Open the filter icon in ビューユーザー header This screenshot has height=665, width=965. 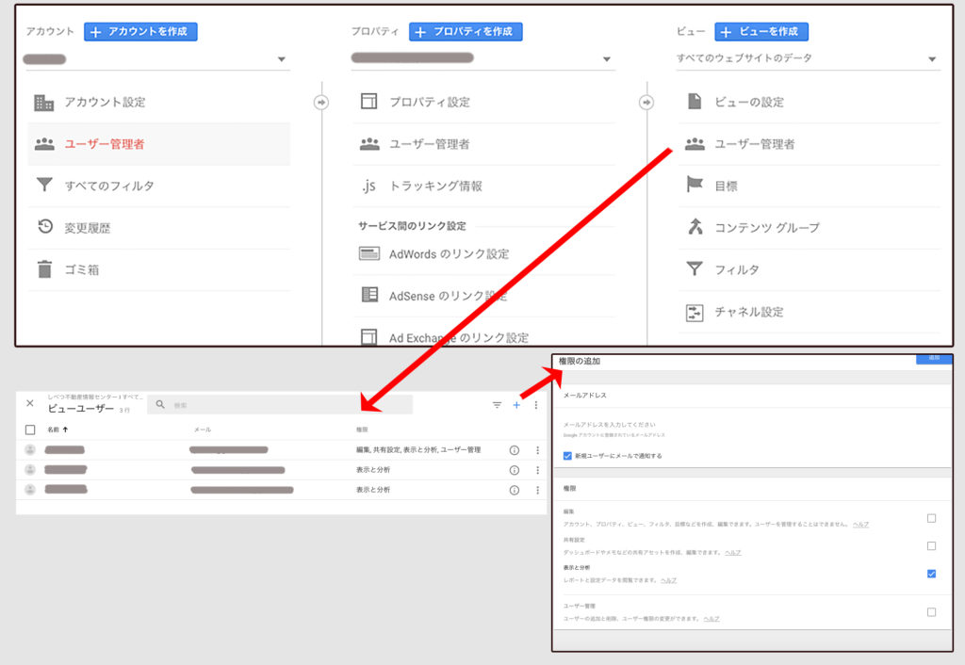click(497, 405)
